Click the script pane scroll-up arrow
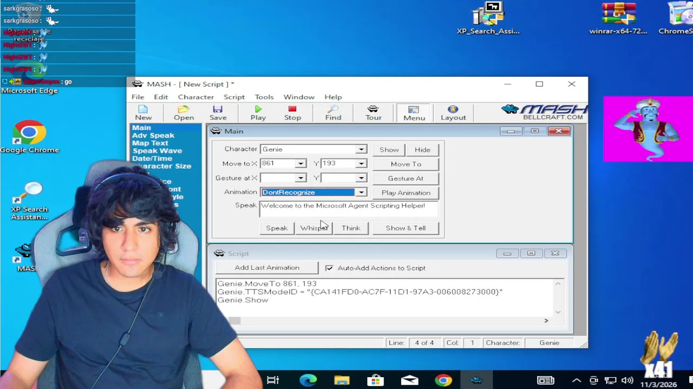The image size is (693, 389). 558,284
